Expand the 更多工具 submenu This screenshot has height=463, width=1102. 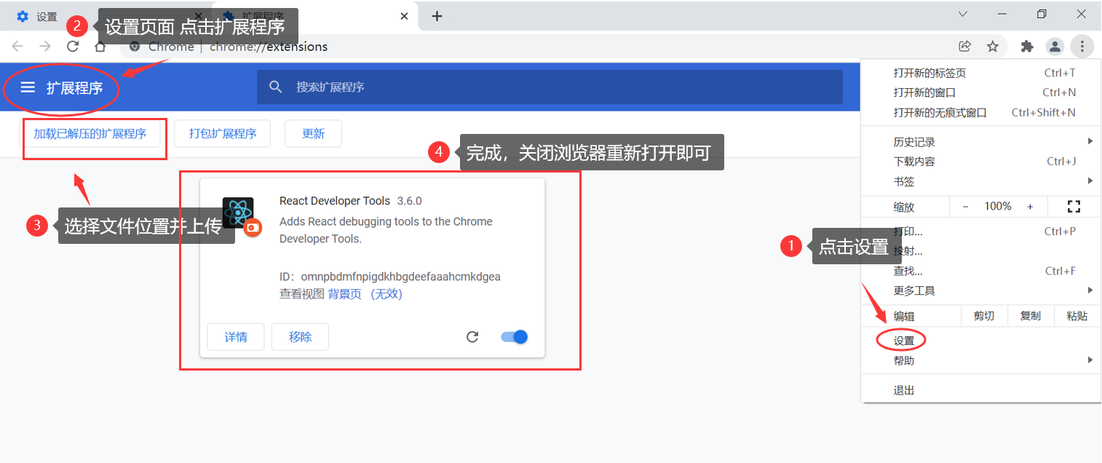(x=1090, y=290)
